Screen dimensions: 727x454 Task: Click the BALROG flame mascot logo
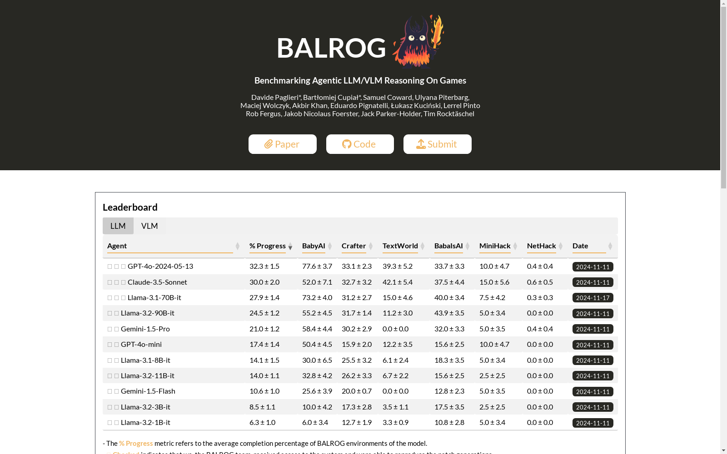click(x=418, y=41)
